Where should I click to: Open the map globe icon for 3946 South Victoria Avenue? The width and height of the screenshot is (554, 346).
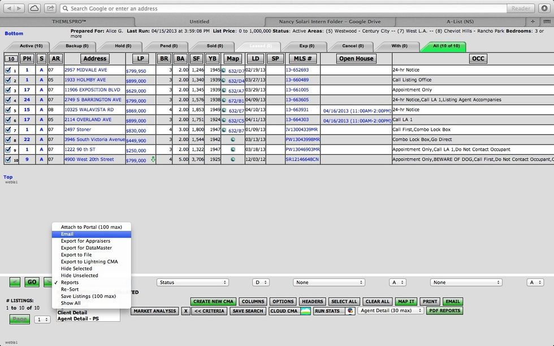click(233, 139)
